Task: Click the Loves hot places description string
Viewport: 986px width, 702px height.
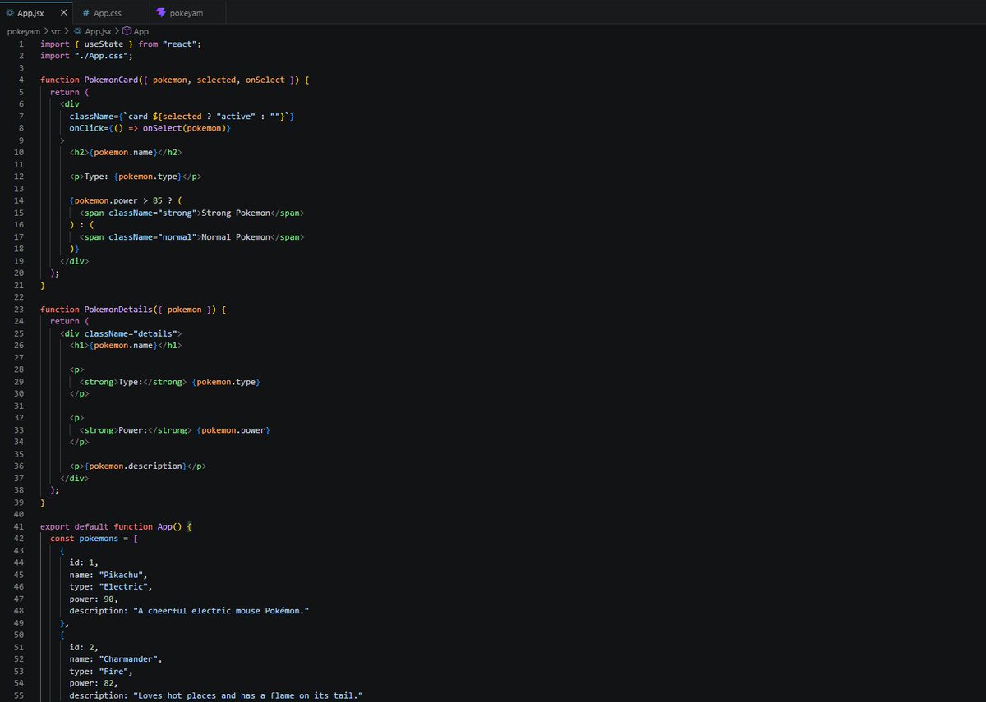Action: pyautogui.click(x=249, y=695)
